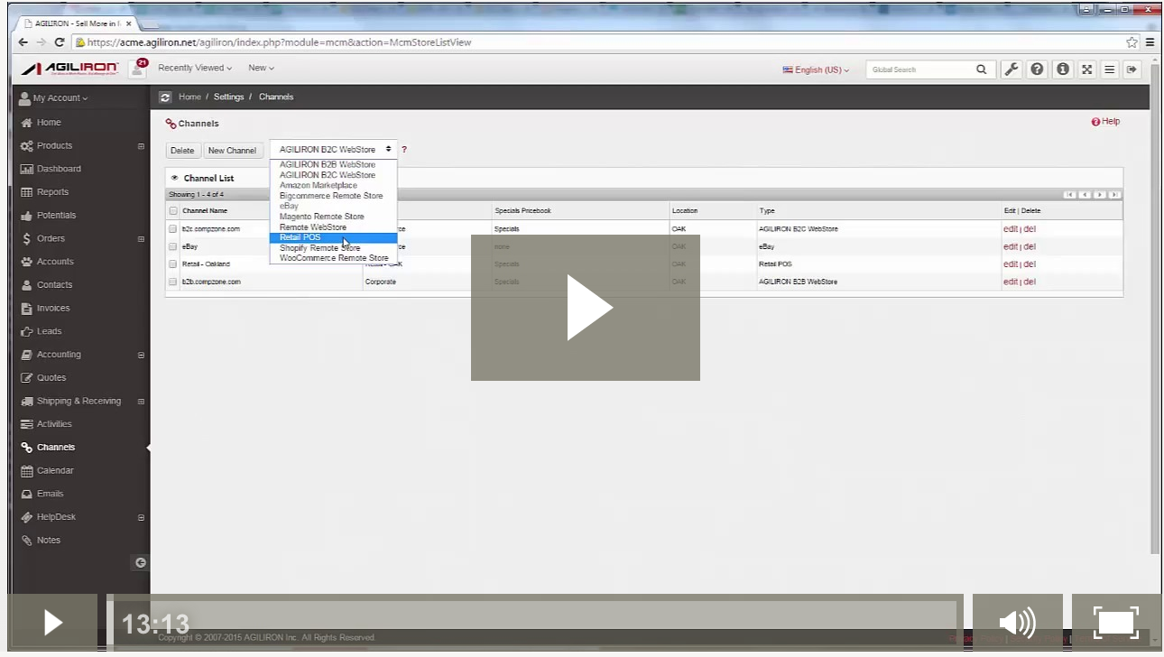
Task: Mute the video with the speaker icon
Action: point(1018,624)
